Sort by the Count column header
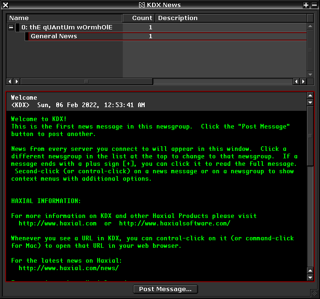Screen dimensions: 320x299 click(139, 18)
